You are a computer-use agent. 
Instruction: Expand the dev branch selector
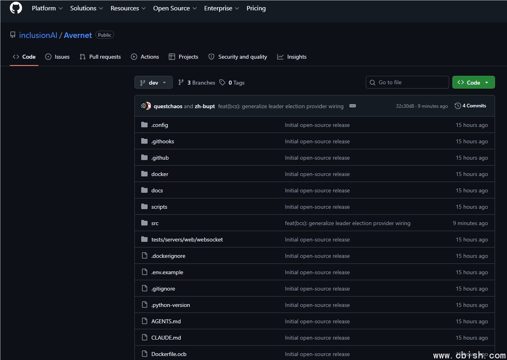point(154,82)
